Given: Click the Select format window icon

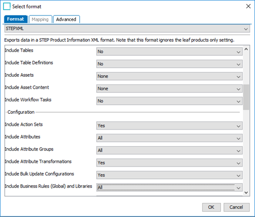Looking at the screenshot, I should [x=7, y=6].
